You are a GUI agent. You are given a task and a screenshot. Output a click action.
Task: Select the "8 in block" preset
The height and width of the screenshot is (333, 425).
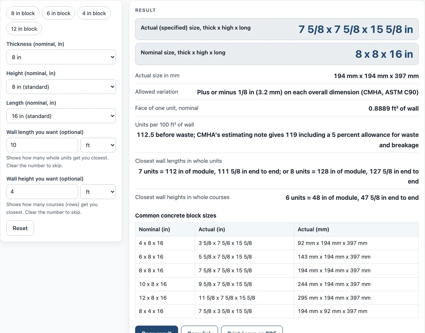23,13
